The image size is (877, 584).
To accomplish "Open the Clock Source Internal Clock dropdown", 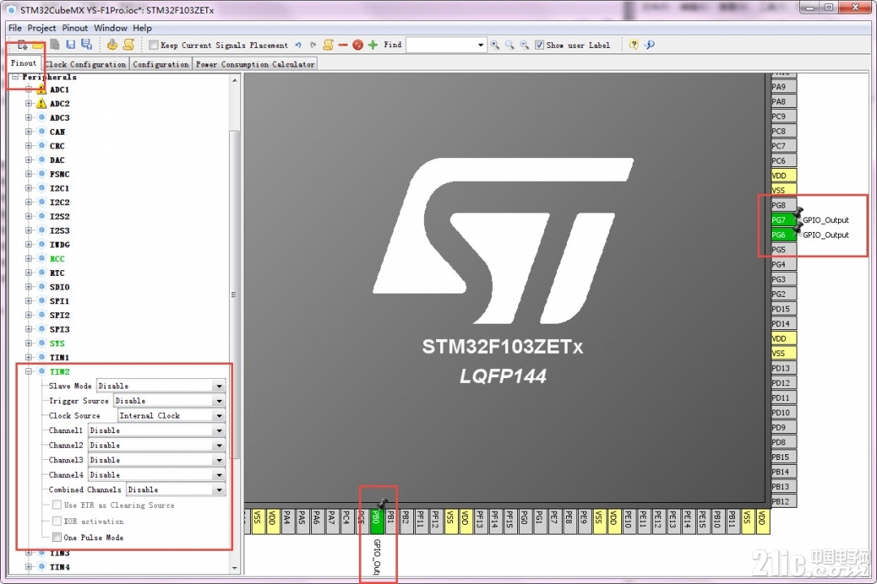I will [171, 415].
